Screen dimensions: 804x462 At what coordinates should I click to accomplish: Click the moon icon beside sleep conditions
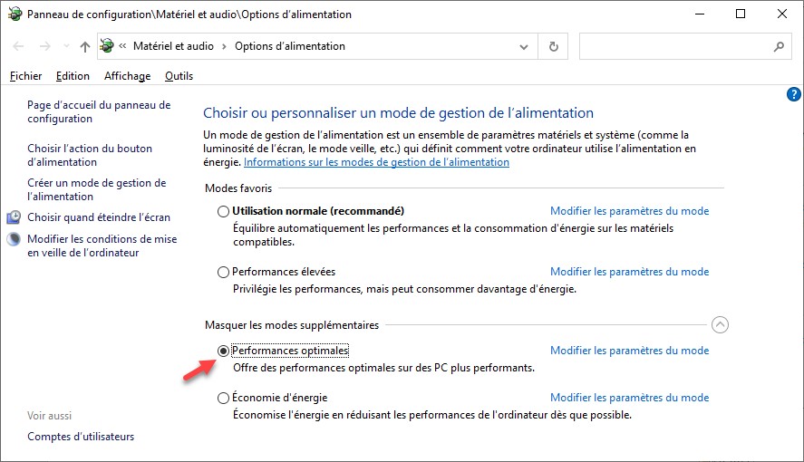(x=15, y=239)
